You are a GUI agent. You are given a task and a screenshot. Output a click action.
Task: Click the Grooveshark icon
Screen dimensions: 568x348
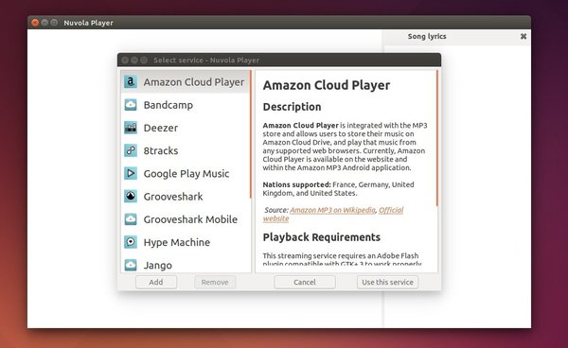pos(131,197)
